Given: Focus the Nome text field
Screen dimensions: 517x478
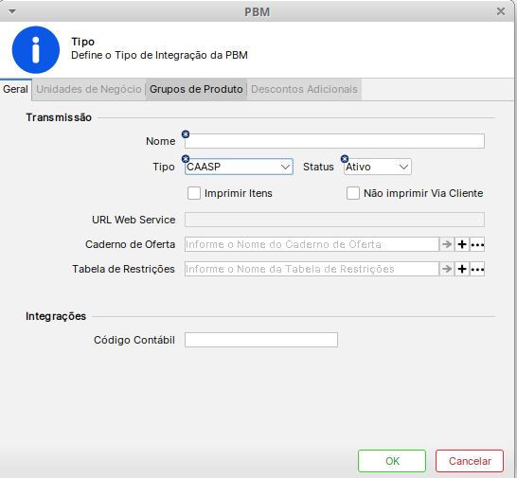Looking at the screenshot, I should (334, 141).
